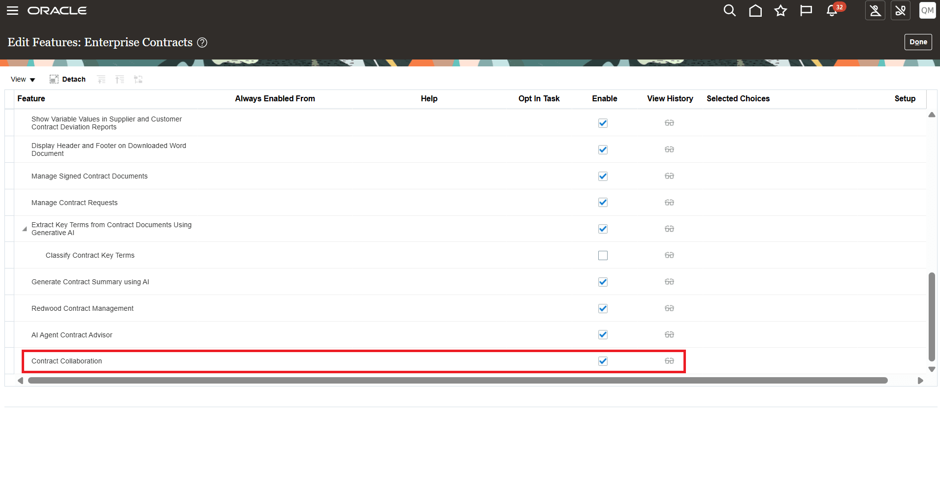Open the Watchlist flag icon
This screenshot has height=477, width=940.
click(x=806, y=10)
